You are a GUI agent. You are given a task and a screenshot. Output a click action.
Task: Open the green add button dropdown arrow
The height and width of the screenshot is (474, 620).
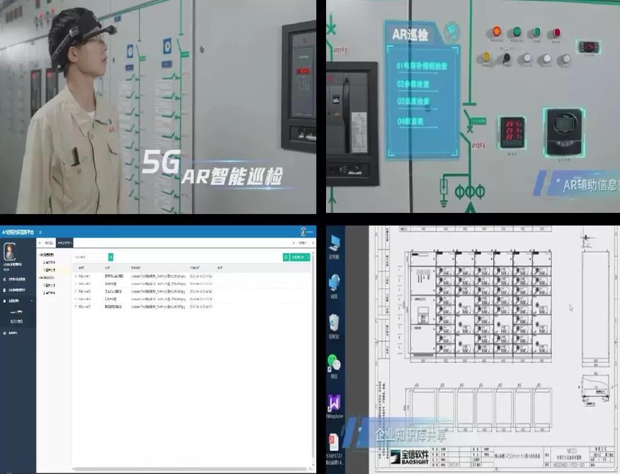[308, 257]
